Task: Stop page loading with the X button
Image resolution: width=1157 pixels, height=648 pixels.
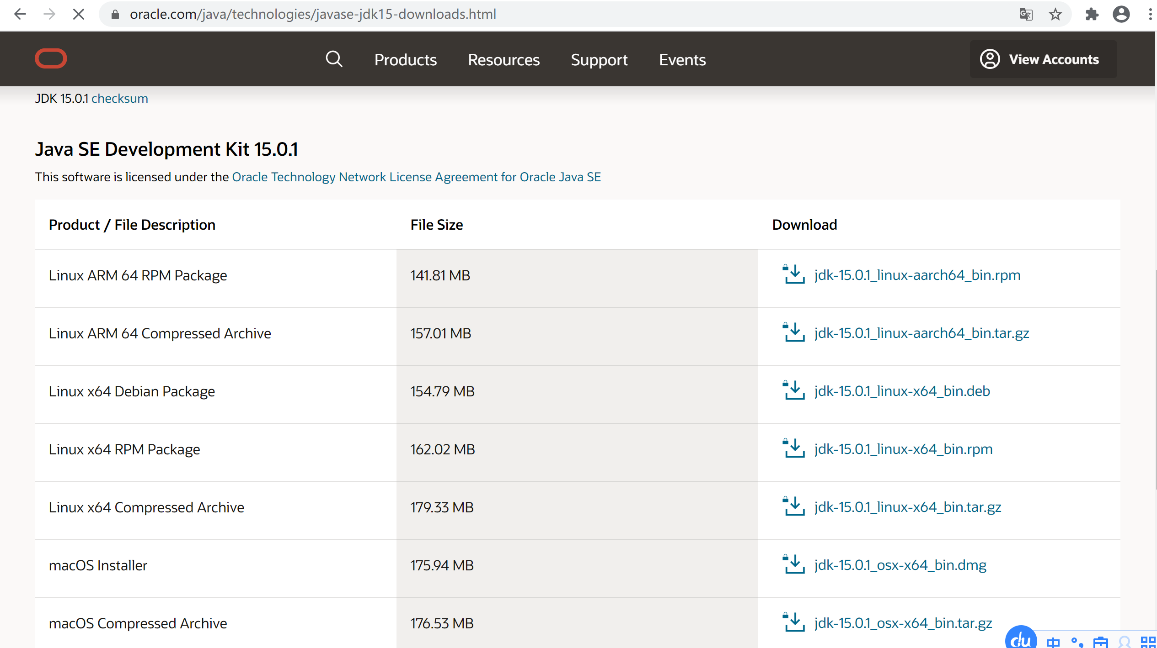Action: (79, 15)
